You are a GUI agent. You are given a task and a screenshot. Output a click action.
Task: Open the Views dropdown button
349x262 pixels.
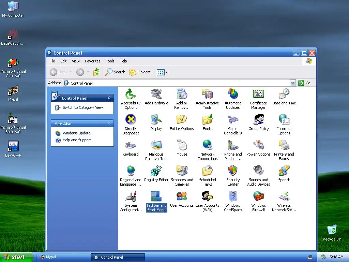(x=162, y=72)
